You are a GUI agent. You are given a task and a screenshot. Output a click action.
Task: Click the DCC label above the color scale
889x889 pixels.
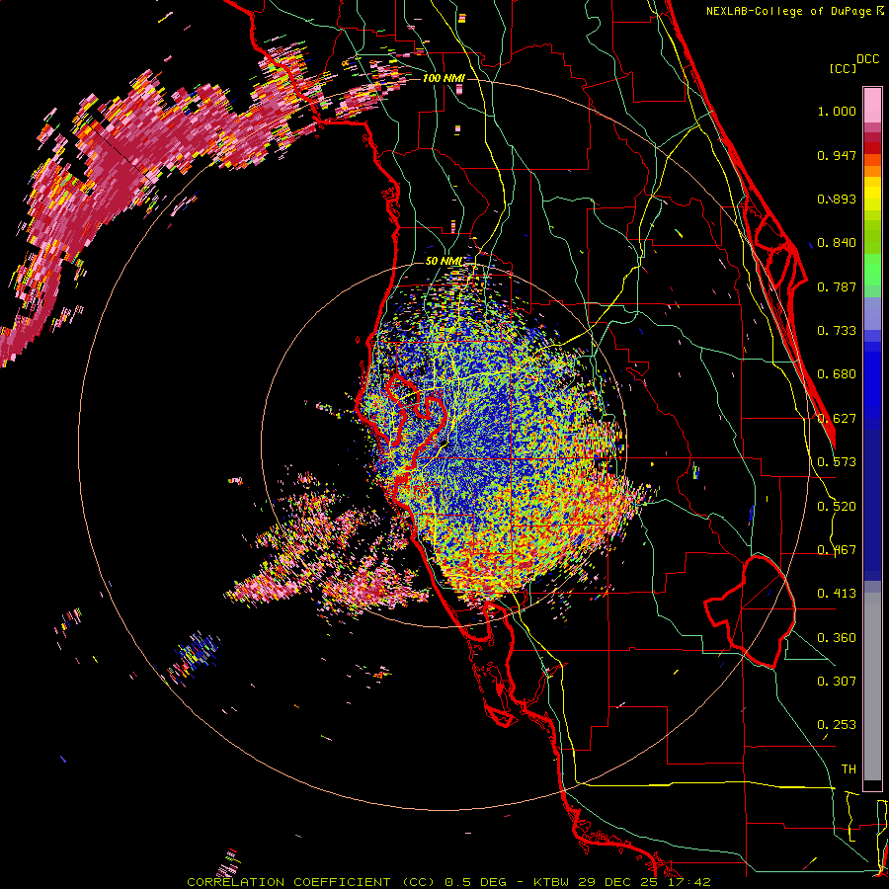coord(868,59)
